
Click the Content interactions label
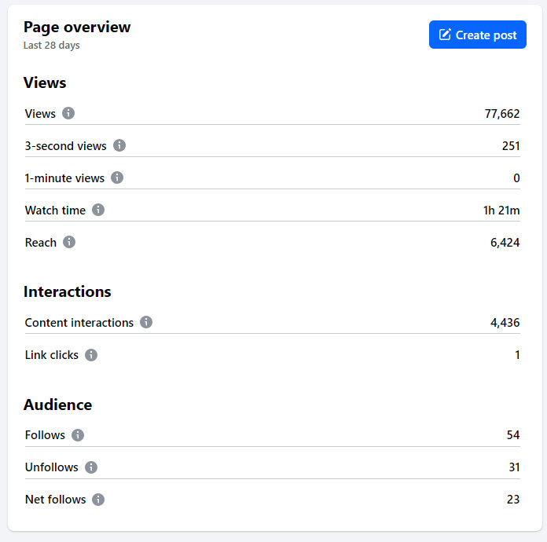79,323
